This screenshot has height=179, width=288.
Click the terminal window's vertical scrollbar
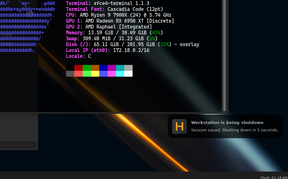(224, 55)
